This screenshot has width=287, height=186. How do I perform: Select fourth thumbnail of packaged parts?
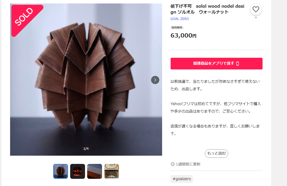click(x=112, y=171)
